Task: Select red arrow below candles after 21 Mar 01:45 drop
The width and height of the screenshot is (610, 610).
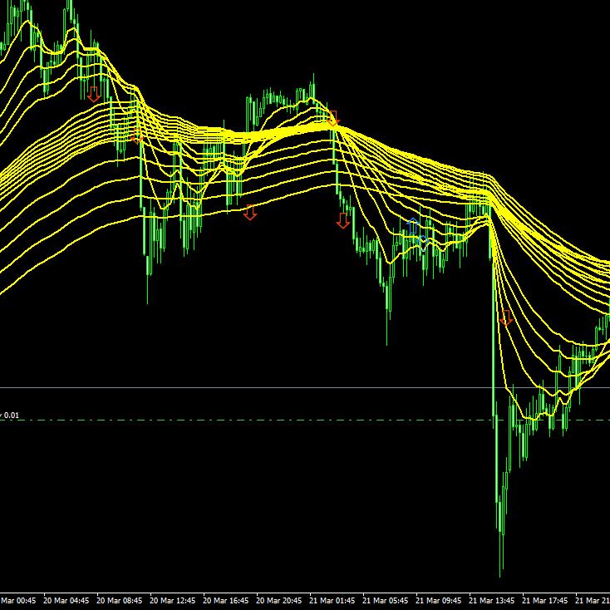Action: [x=342, y=220]
